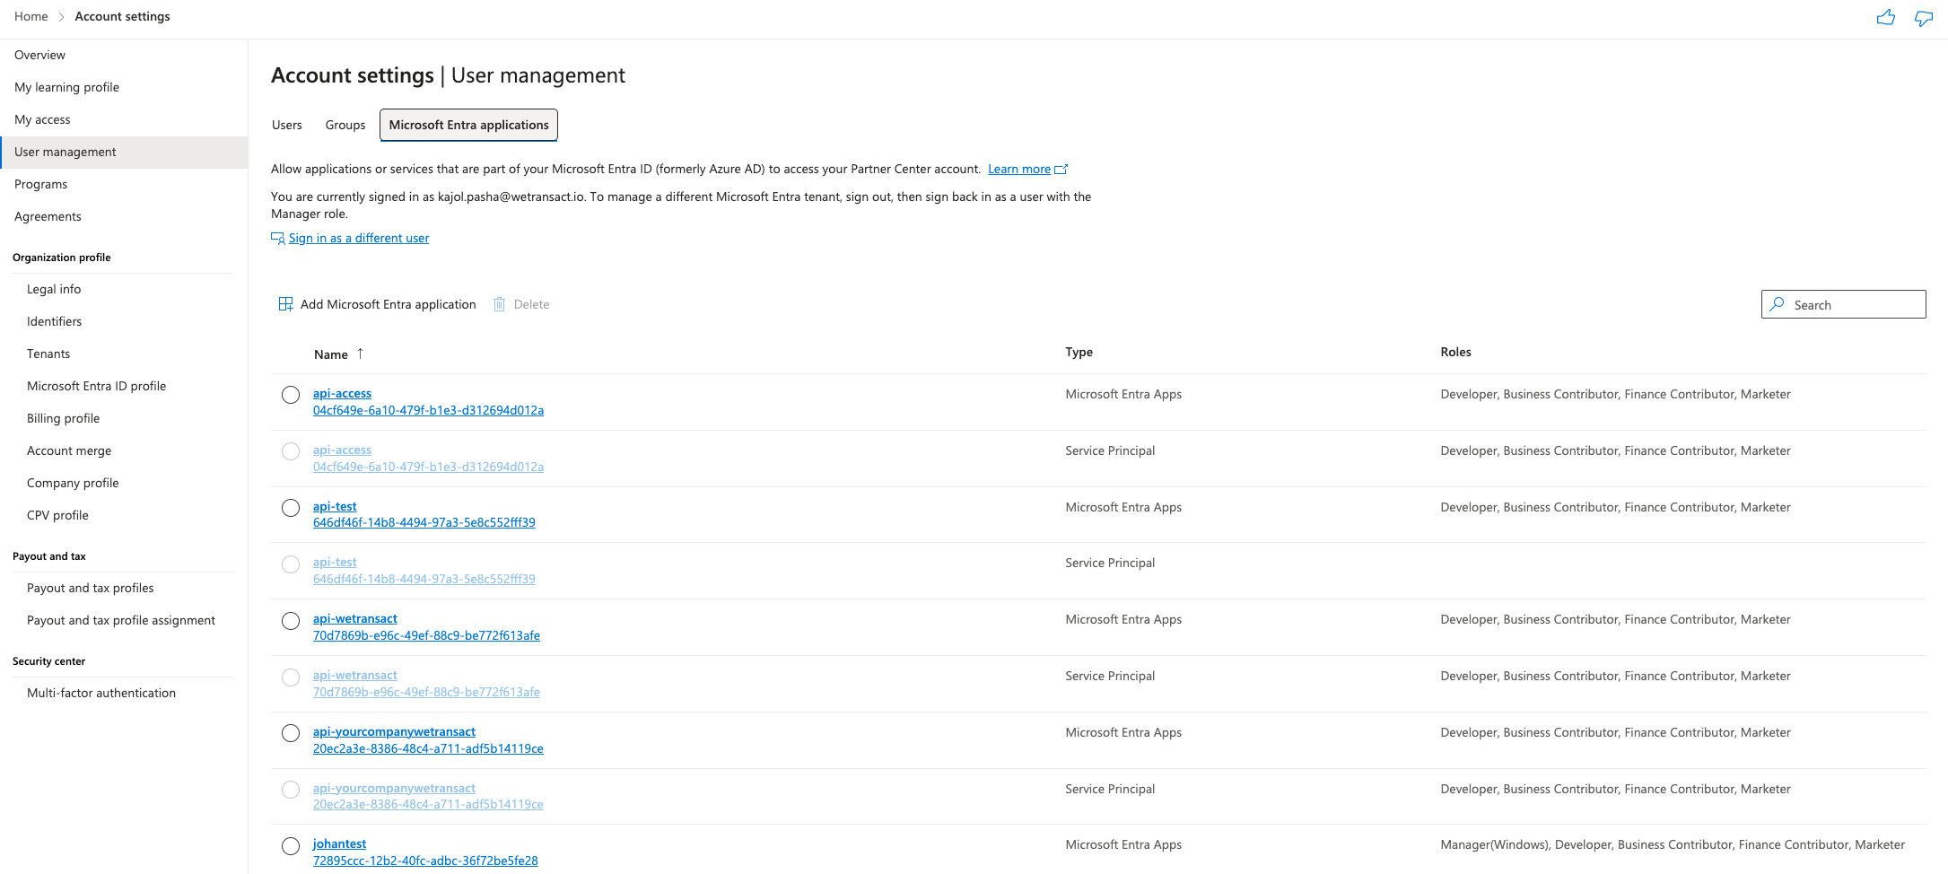Select radio button for api-wetransact Service Principal row
The image size is (1948, 874).
tap(291, 677)
